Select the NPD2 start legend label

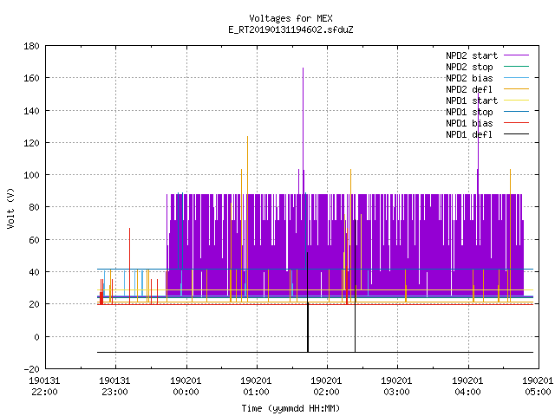[472, 55]
